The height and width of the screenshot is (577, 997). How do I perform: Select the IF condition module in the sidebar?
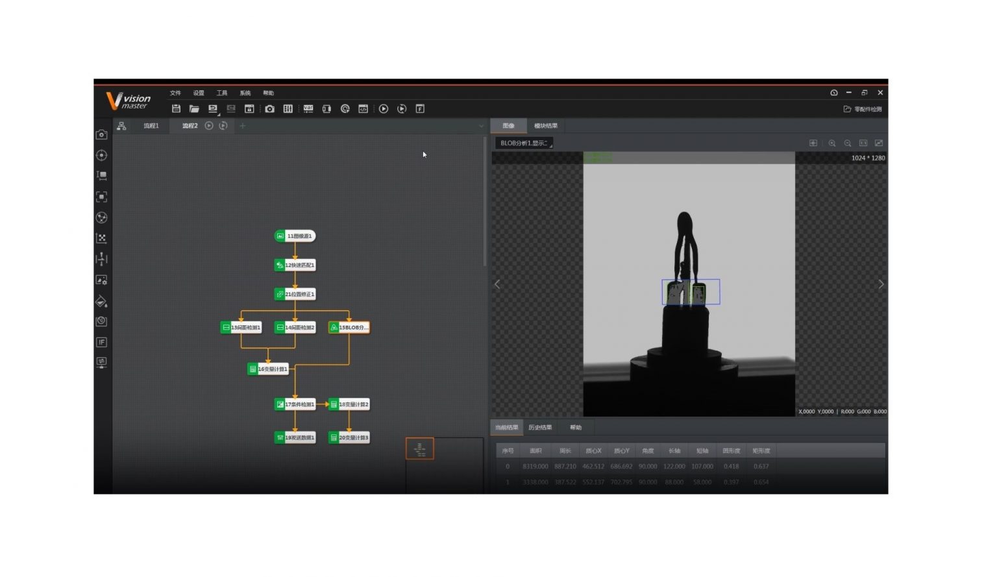(101, 342)
